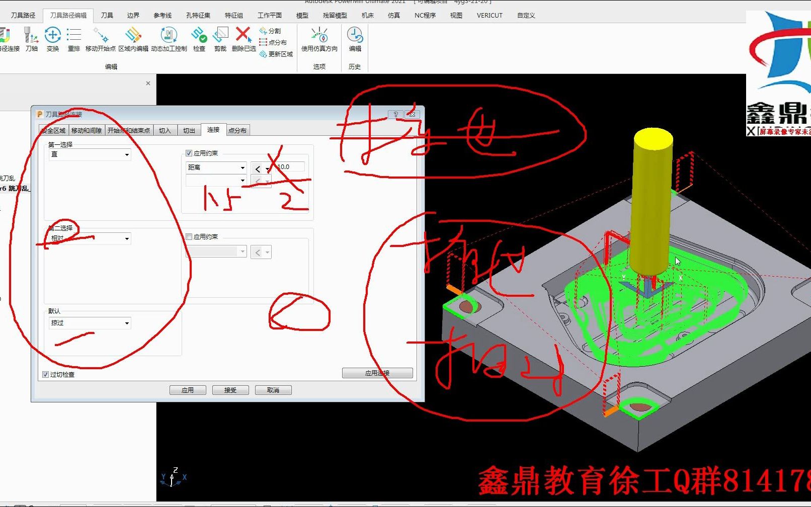Open the 孔特征集 ribbon tab
The width and height of the screenshot is (811, 507).
198,15
